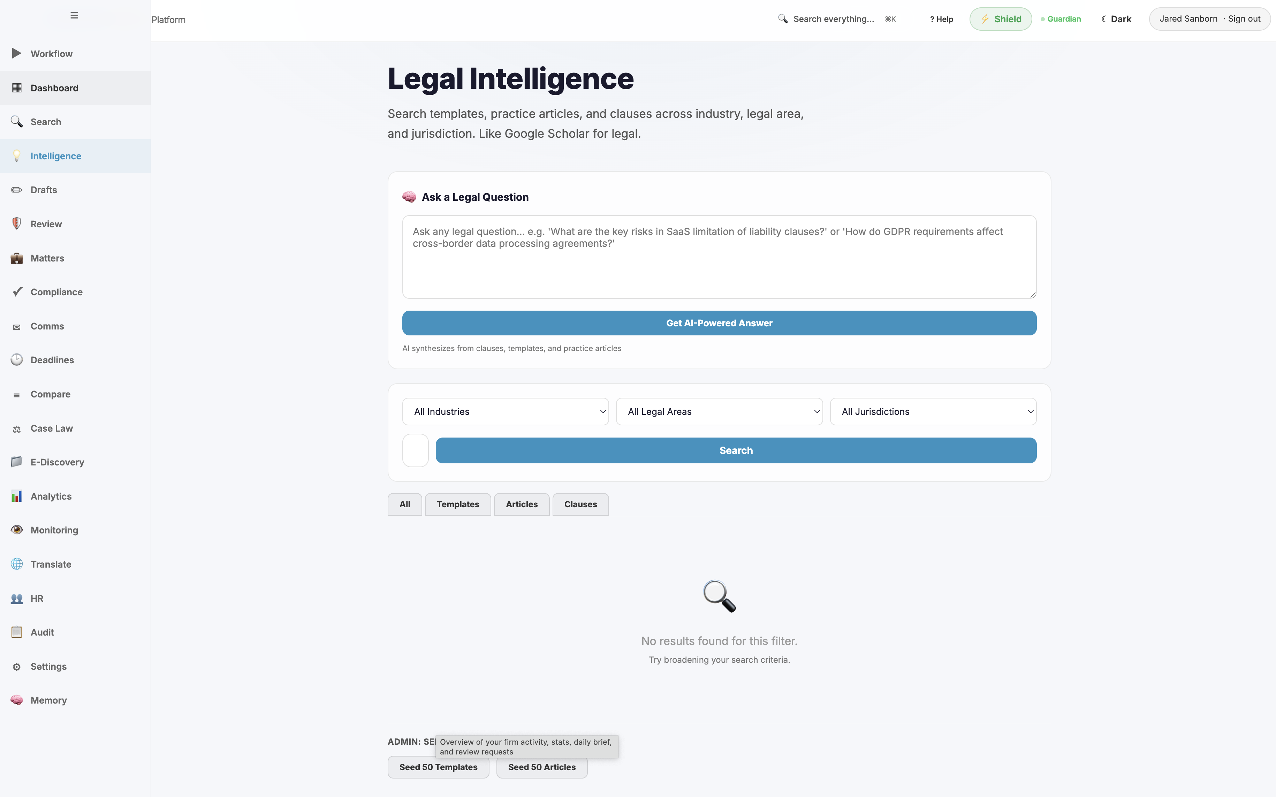Switch to the Templates tab
The image size is (1276, 797).
(458, 504)
